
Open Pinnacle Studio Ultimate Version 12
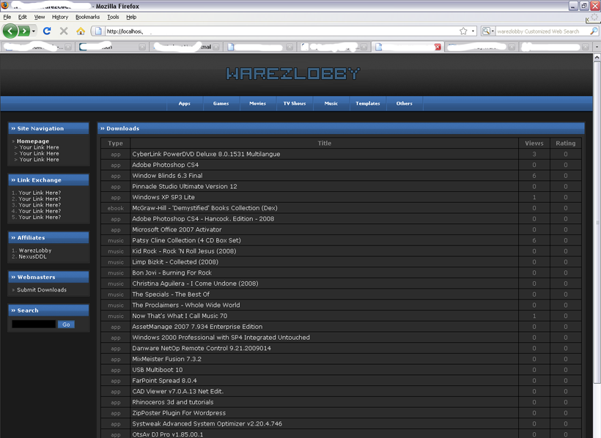[x=185, y=186]
